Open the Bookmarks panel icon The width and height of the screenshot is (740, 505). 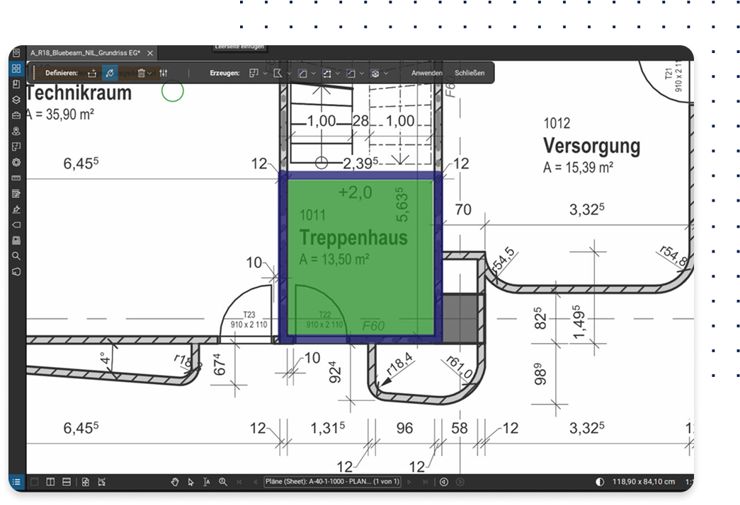pos(16,84)
